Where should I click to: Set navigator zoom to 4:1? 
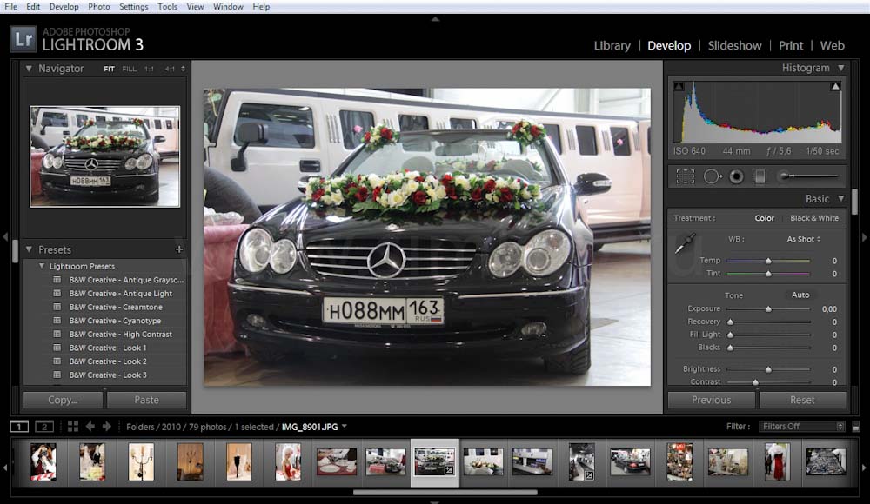click(x=170, y=70)
